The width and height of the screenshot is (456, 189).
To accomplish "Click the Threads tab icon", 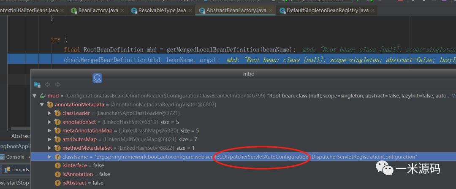I will [x=7, y=170].
